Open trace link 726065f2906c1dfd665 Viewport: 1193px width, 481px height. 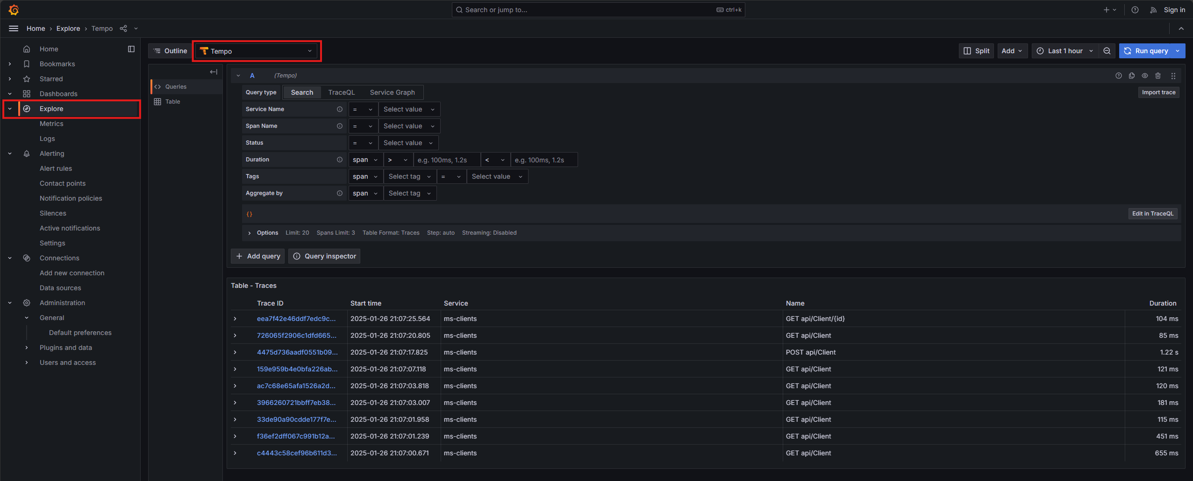296,335
